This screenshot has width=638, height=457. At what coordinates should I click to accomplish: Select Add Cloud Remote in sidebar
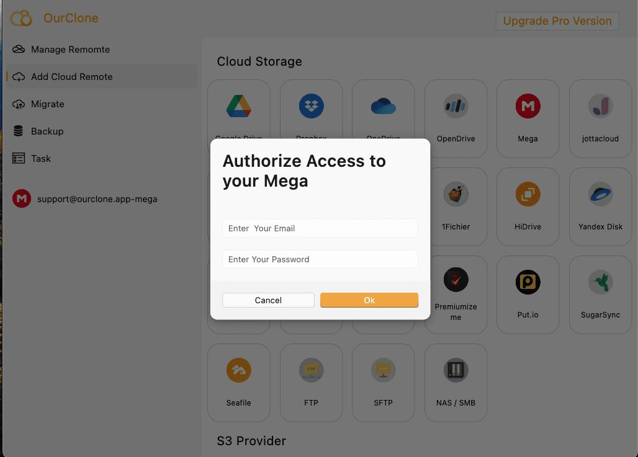tap(102, 76)
